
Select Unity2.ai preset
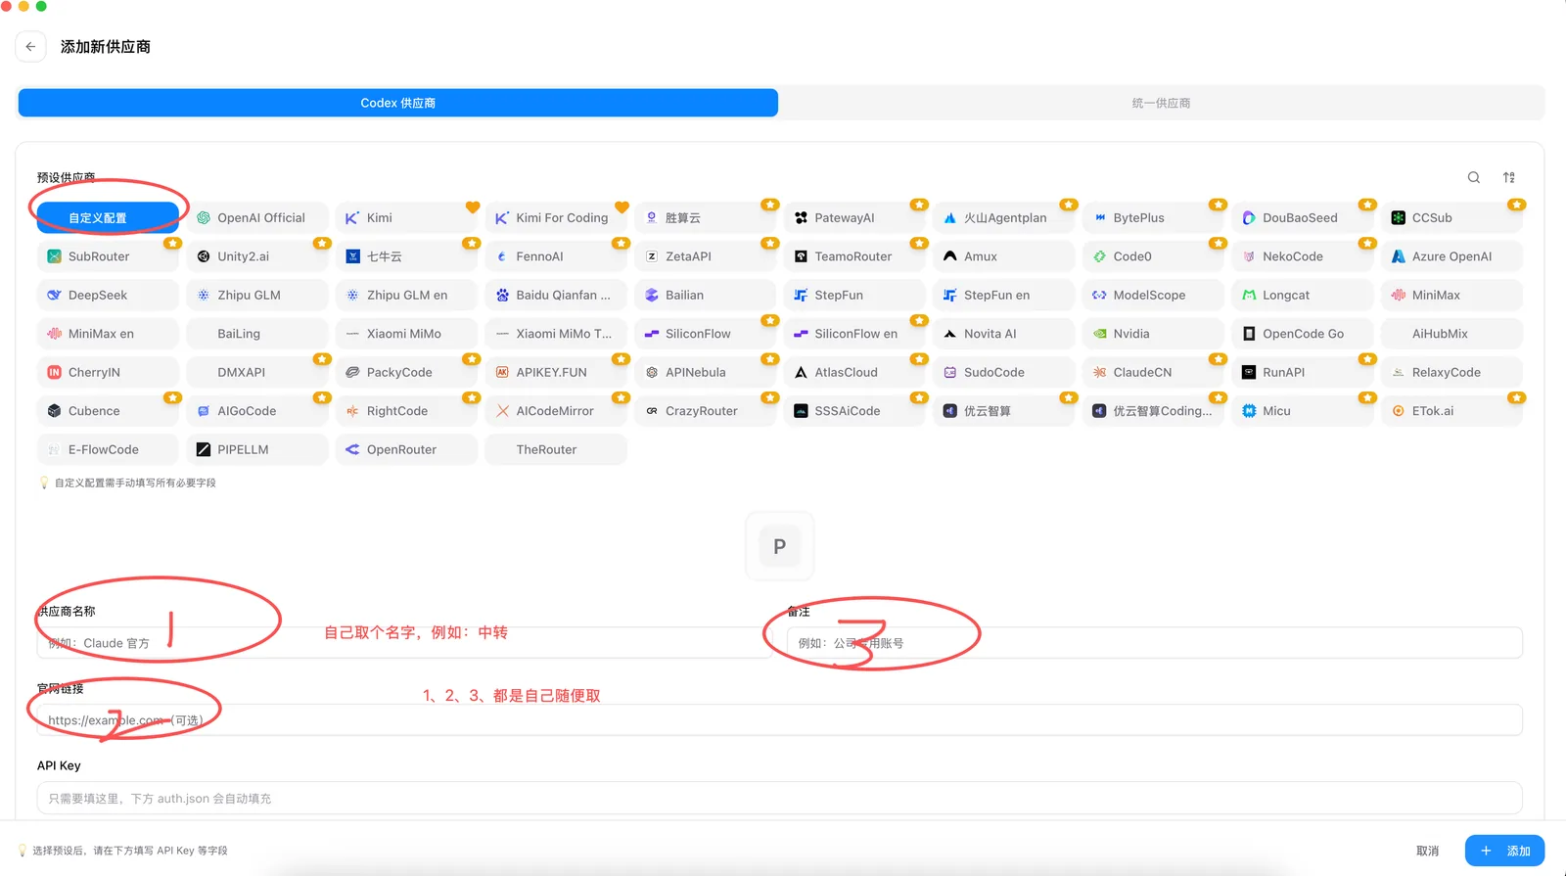click(257, 256)
